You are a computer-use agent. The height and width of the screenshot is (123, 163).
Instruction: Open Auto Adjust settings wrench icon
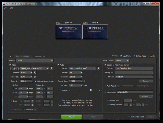pos(118,86)
